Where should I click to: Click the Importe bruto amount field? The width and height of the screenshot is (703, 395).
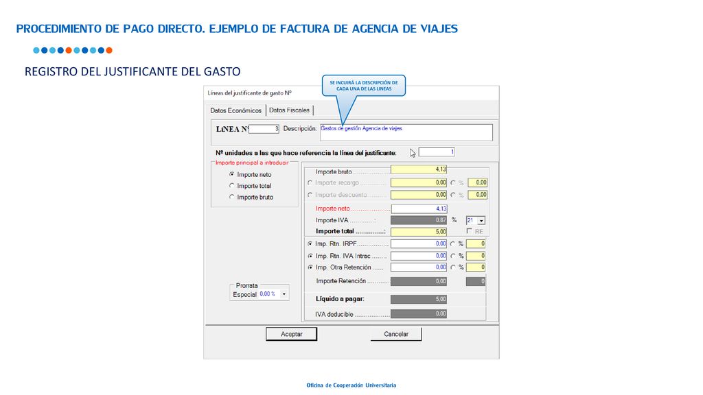(x=419, y=170)
